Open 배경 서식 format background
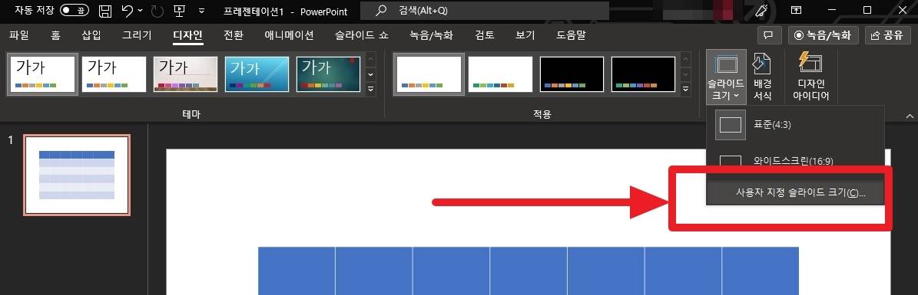The image size is (918, 295). [762, 77]
